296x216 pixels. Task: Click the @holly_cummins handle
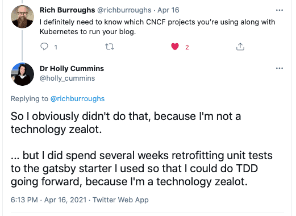pyautogui.click(x=67, y=78)
